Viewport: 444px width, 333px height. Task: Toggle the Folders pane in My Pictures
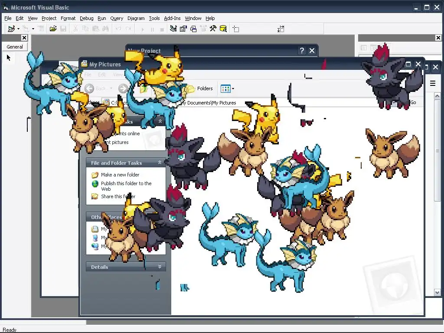tap(200, 88)
